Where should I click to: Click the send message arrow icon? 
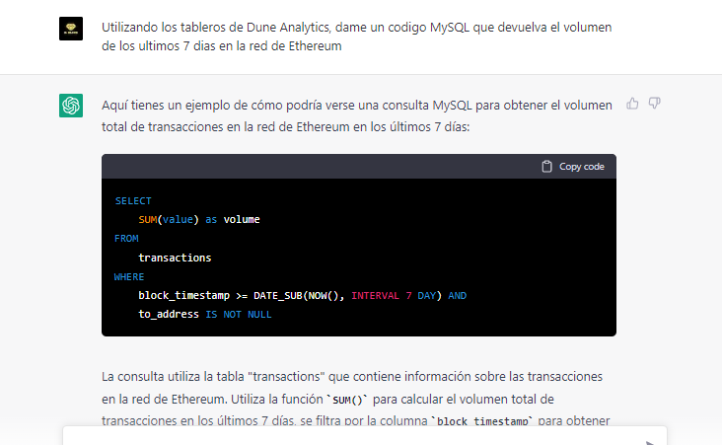pos(650,443)
